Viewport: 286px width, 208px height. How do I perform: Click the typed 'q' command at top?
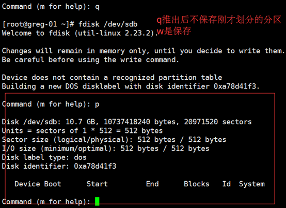pos(97,7)
